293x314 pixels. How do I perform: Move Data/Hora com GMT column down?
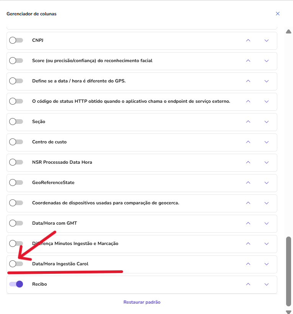[267, 223]
